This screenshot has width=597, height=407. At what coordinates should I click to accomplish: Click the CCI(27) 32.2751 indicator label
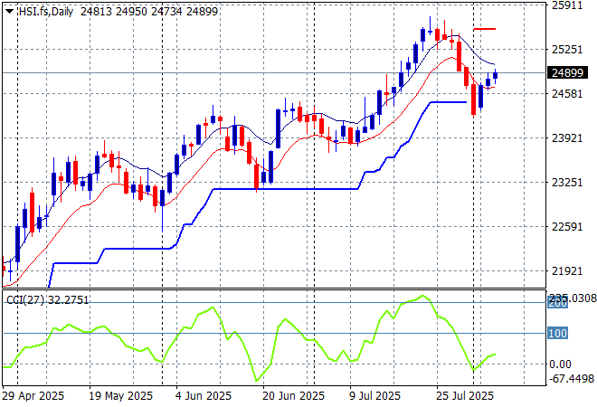pyautogui.click(x=48, y=300)
